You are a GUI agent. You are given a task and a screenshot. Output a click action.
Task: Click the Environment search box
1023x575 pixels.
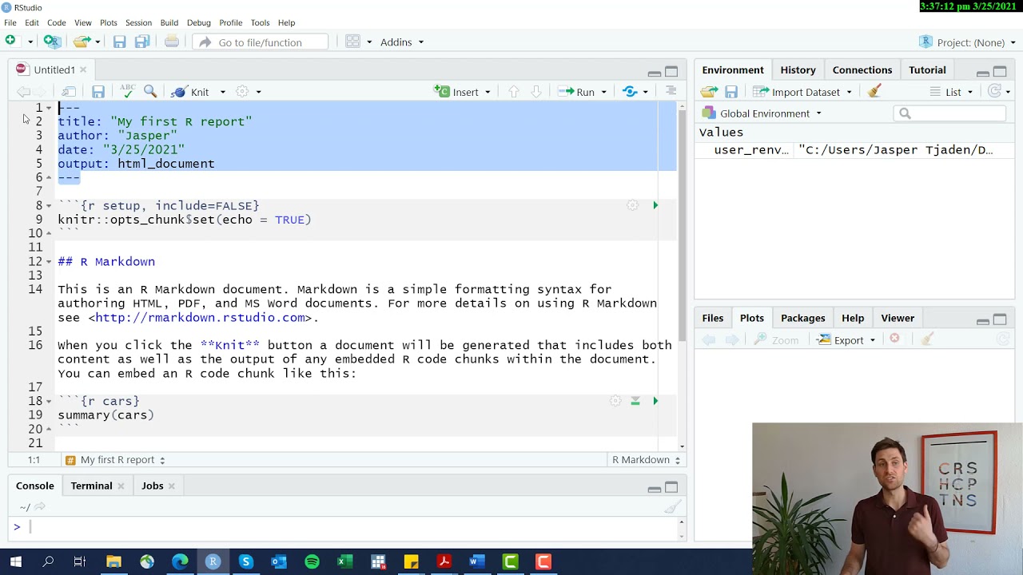coord(951,113)
